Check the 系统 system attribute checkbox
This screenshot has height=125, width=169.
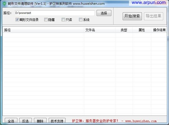(81, 20)
